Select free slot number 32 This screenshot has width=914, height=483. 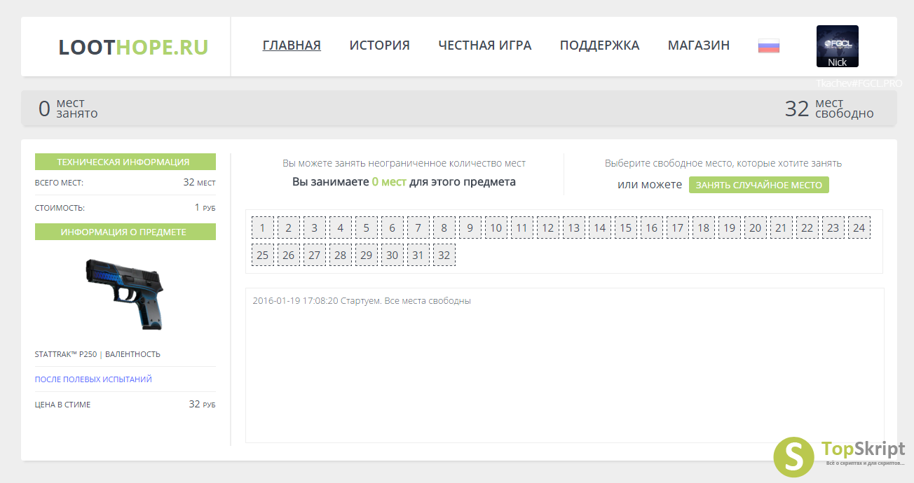444,255
